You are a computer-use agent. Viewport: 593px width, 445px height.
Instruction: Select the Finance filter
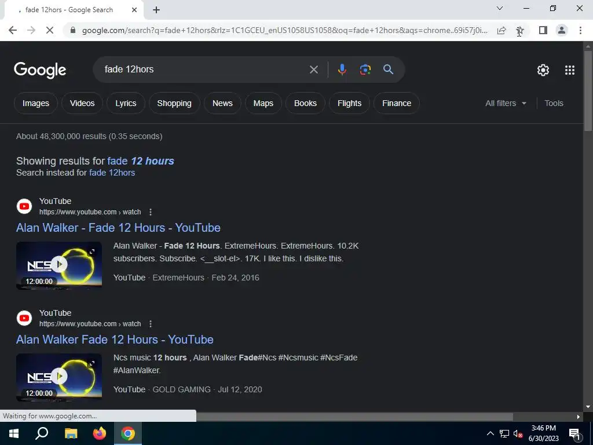coord(397,103)
